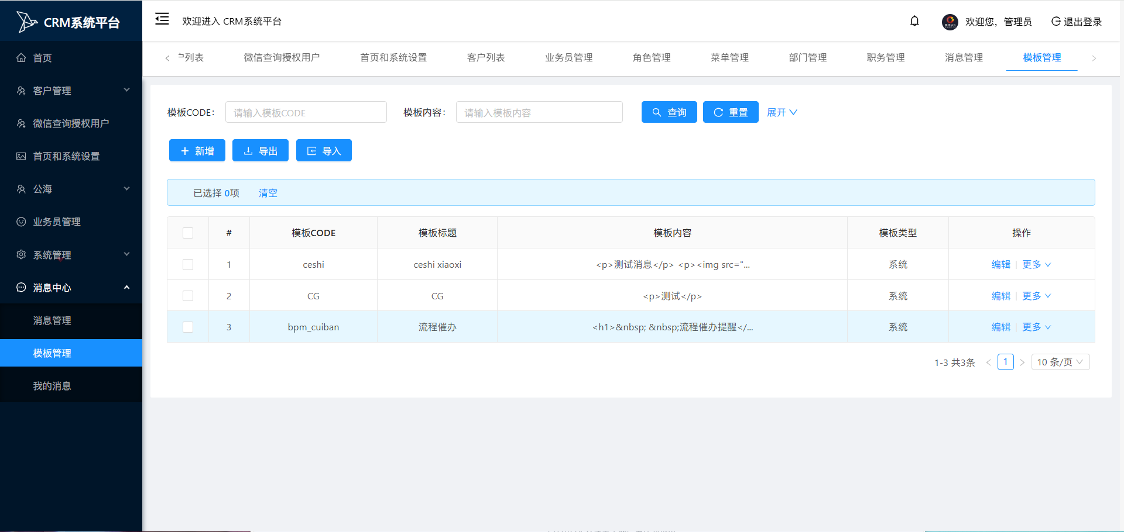Click the 业务员管理 smiley sidebar icon
The width and height of the screenshot is (1124, 532).
pos(21,222)
